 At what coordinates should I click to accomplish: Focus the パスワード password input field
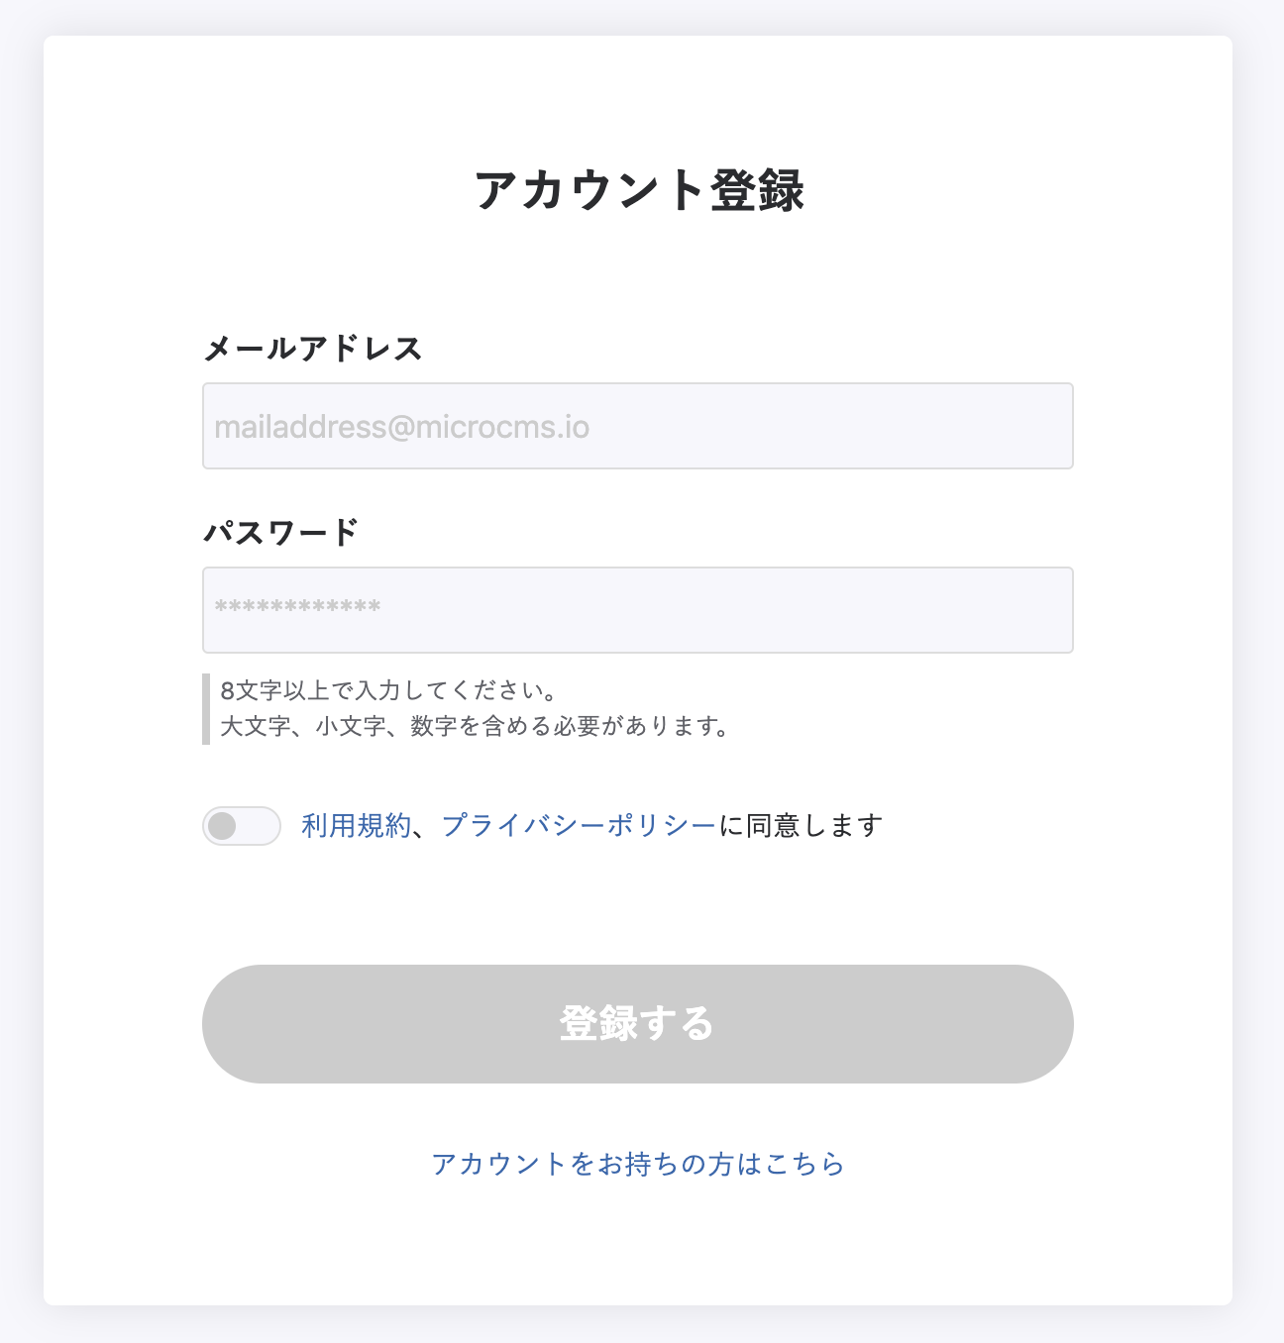[x=637, y=610]
